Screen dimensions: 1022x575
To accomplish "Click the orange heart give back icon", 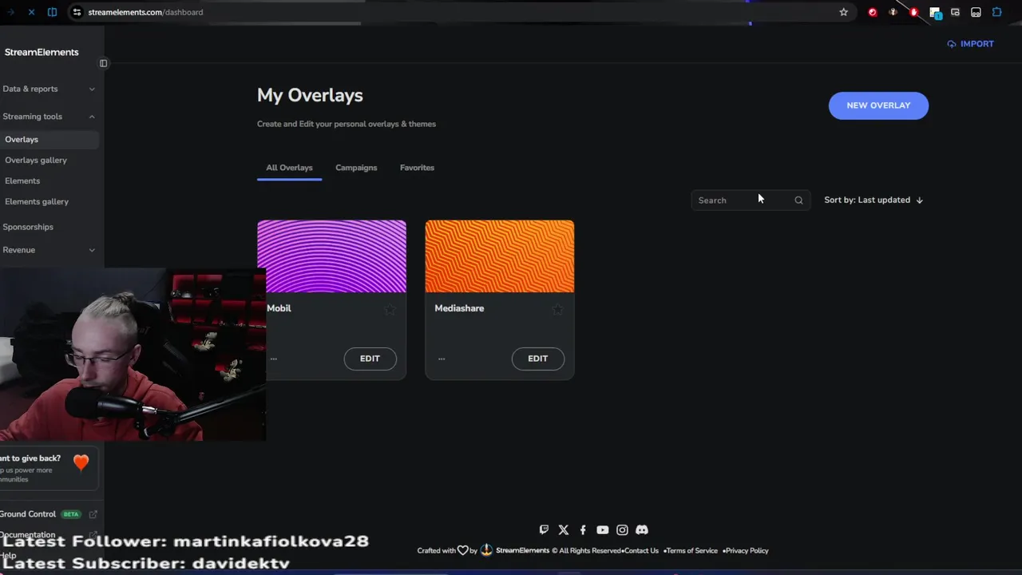I will (81, 462).
